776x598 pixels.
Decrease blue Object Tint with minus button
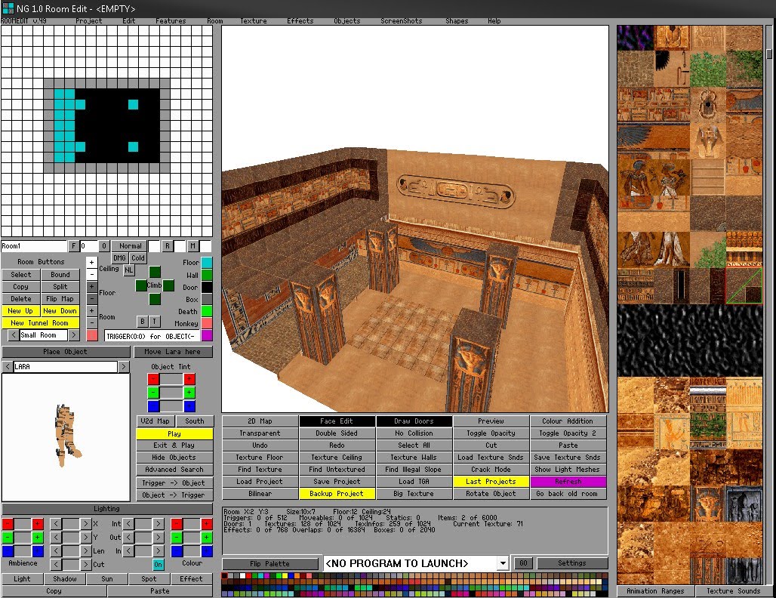tap(153, 406)
